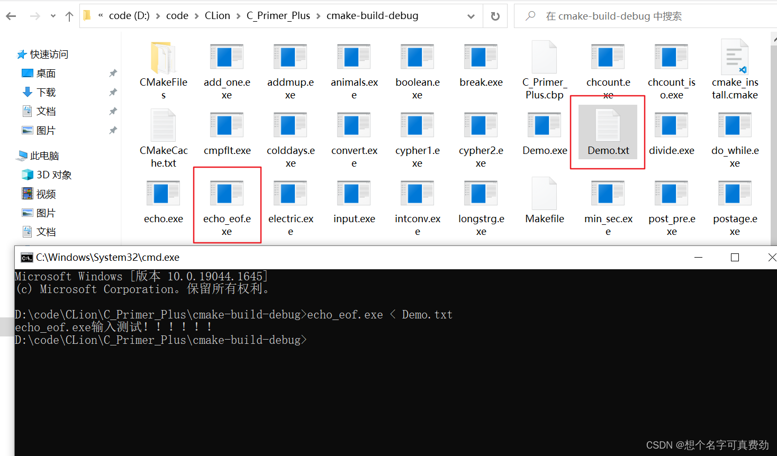The image size is (777, 456).
Task: Select the cypher2.exe file icon
Action: pos(481,125)
